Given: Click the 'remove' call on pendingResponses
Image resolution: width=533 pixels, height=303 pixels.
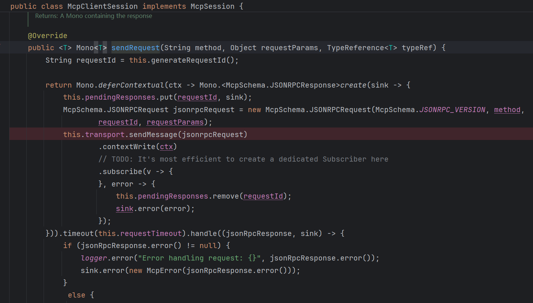Looking at the screenshot, I should (226, 196).
